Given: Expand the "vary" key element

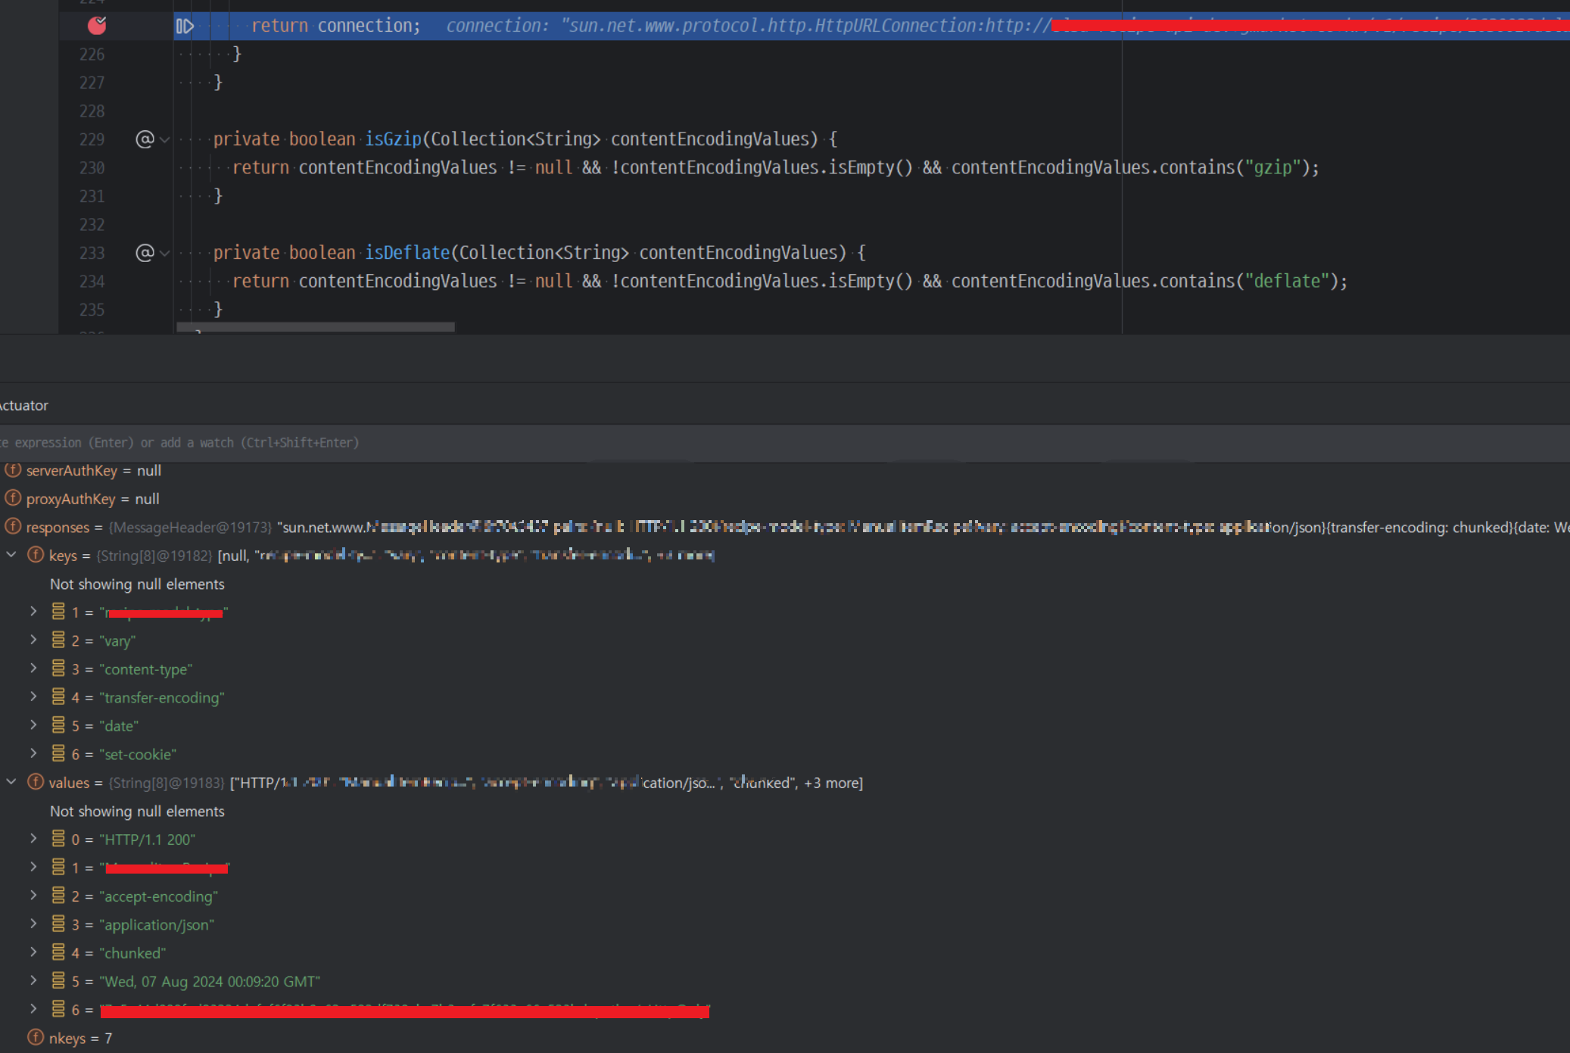Looking at the screenshot, I should 33,640.
